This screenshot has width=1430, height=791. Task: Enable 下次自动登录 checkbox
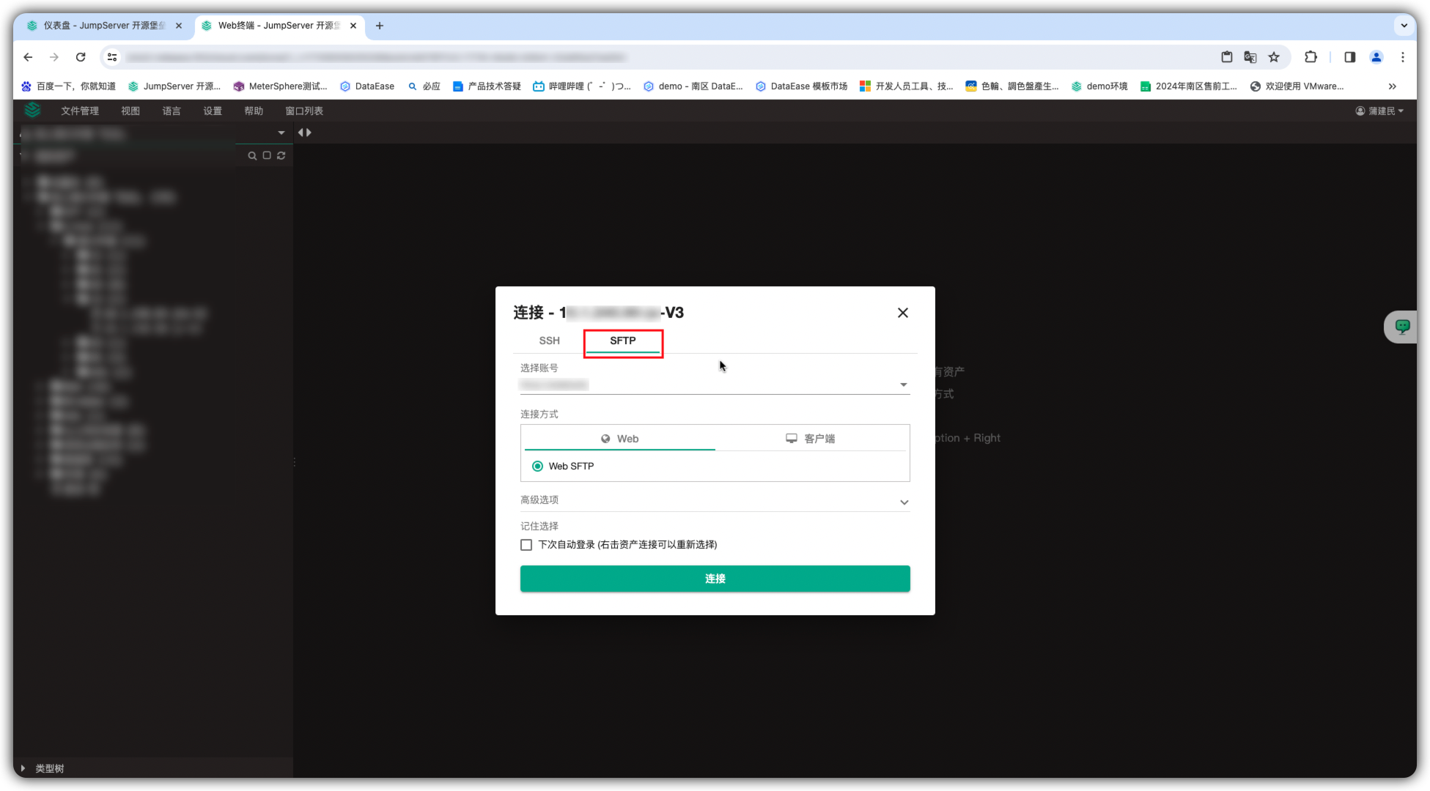coord(526,545)
